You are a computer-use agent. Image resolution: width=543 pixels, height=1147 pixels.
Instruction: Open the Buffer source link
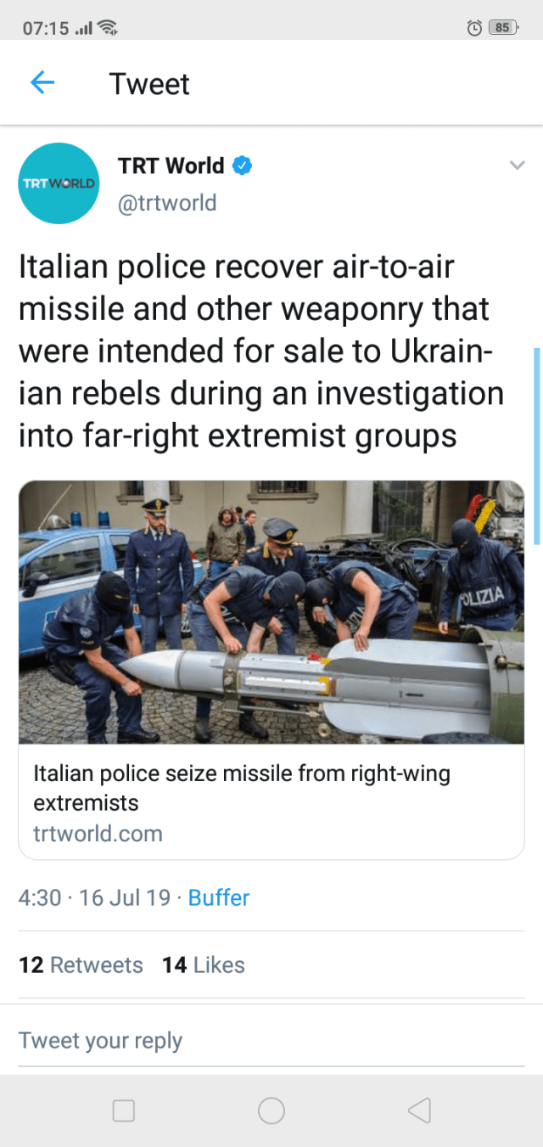pyautogui.click(x=219, y=897)
